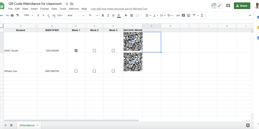259x129 pixels.
Task: Tick Week 2 for William Cao
Action: click(94, 71)
